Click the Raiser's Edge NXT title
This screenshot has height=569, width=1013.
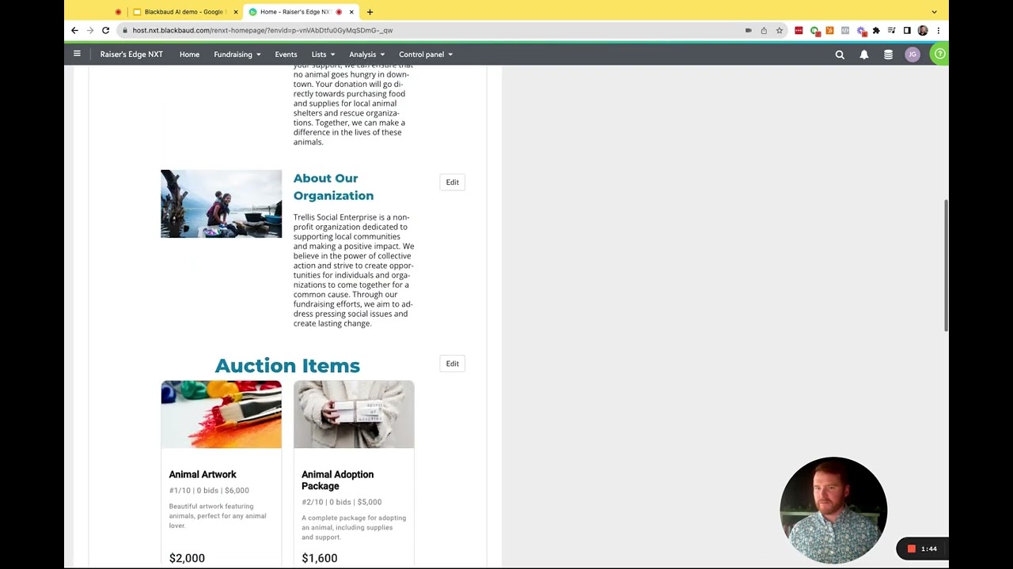131,55
